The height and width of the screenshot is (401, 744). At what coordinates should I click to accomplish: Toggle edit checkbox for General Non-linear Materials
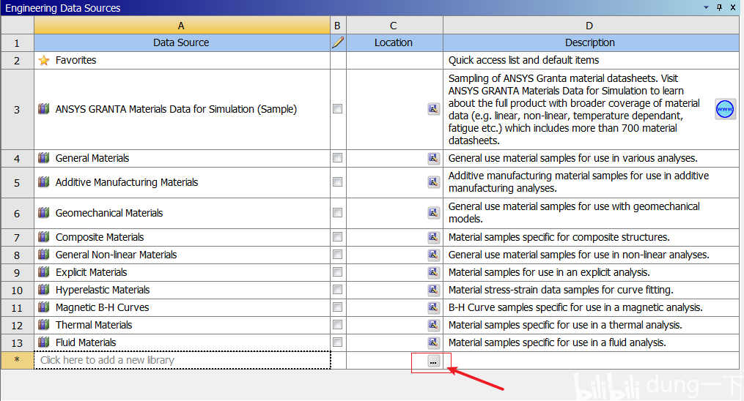point(337,254)
